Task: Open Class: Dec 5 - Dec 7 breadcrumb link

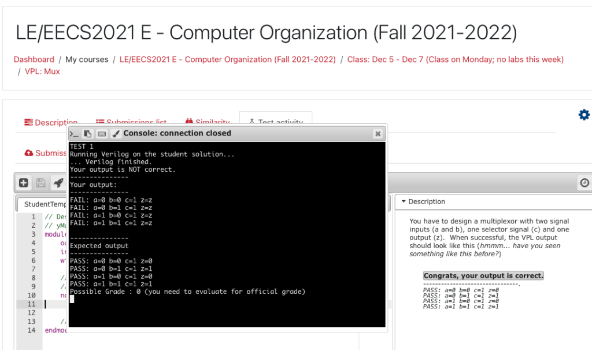Action: (x=456, y=60)
